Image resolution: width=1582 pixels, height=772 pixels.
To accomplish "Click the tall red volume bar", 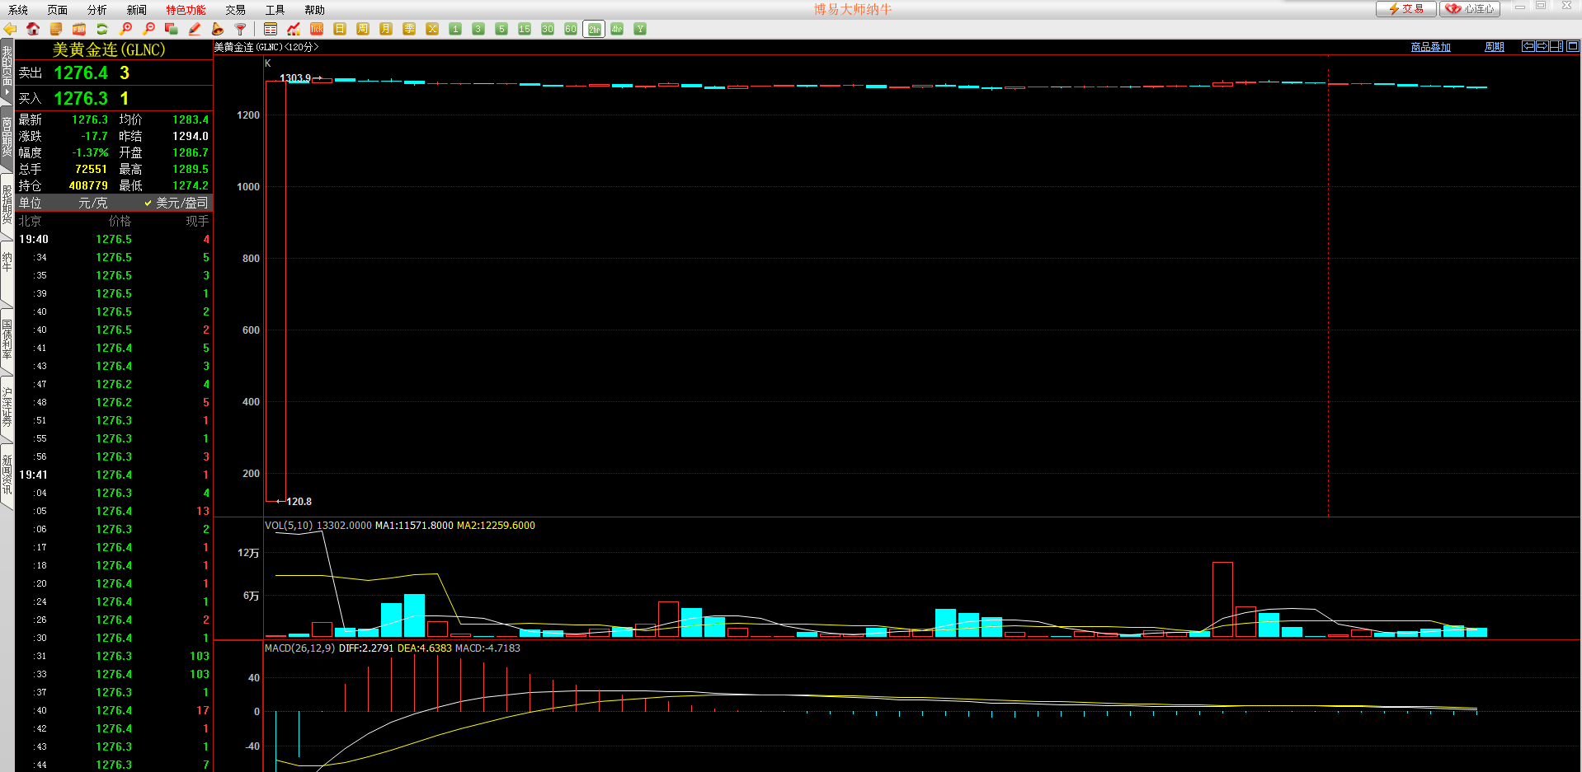I will tap(1222, 599).
